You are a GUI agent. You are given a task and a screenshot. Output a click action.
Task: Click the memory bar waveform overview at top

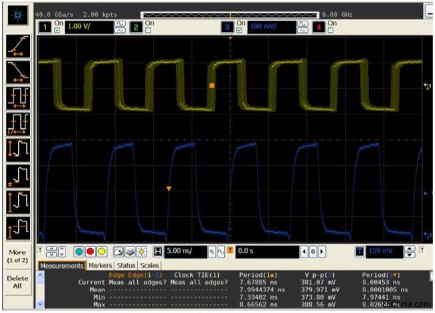[x=230, y=15]
